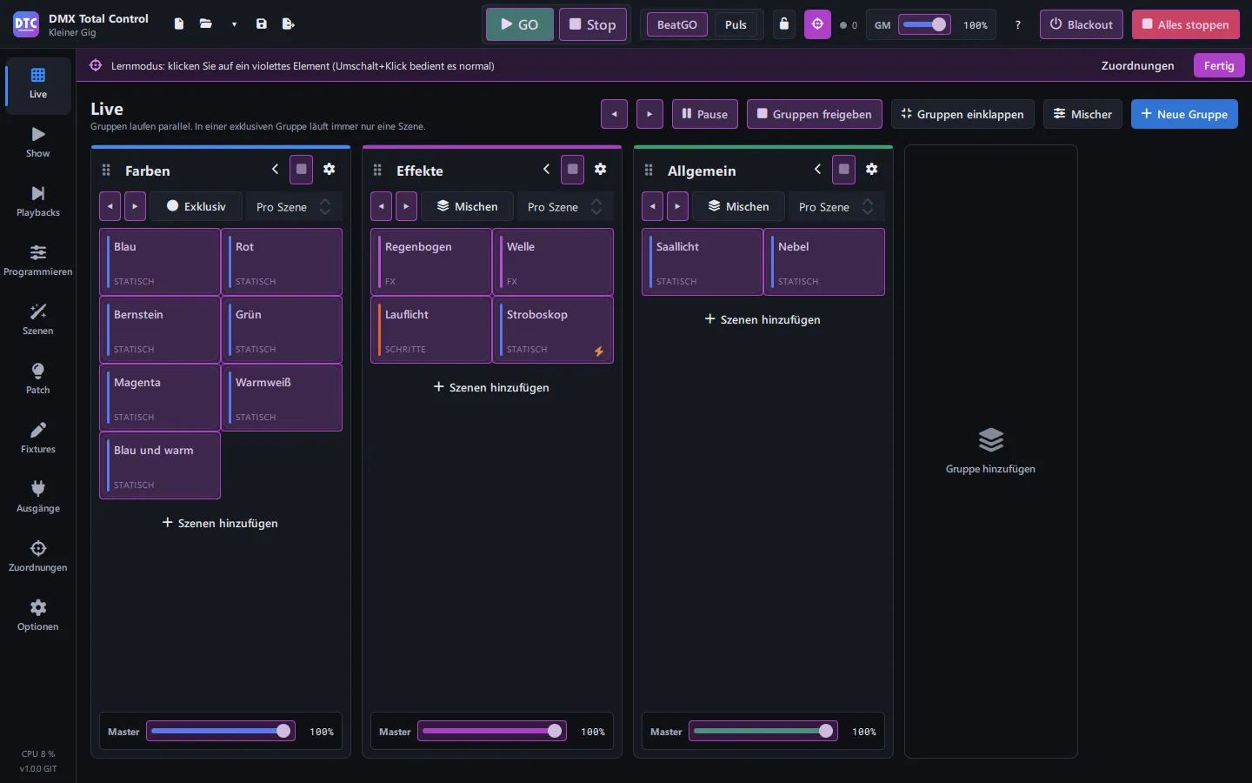Toggle Mischen mode in the Allgemein group
Viewport: 1252px width, 783px height.
(739, 207)
